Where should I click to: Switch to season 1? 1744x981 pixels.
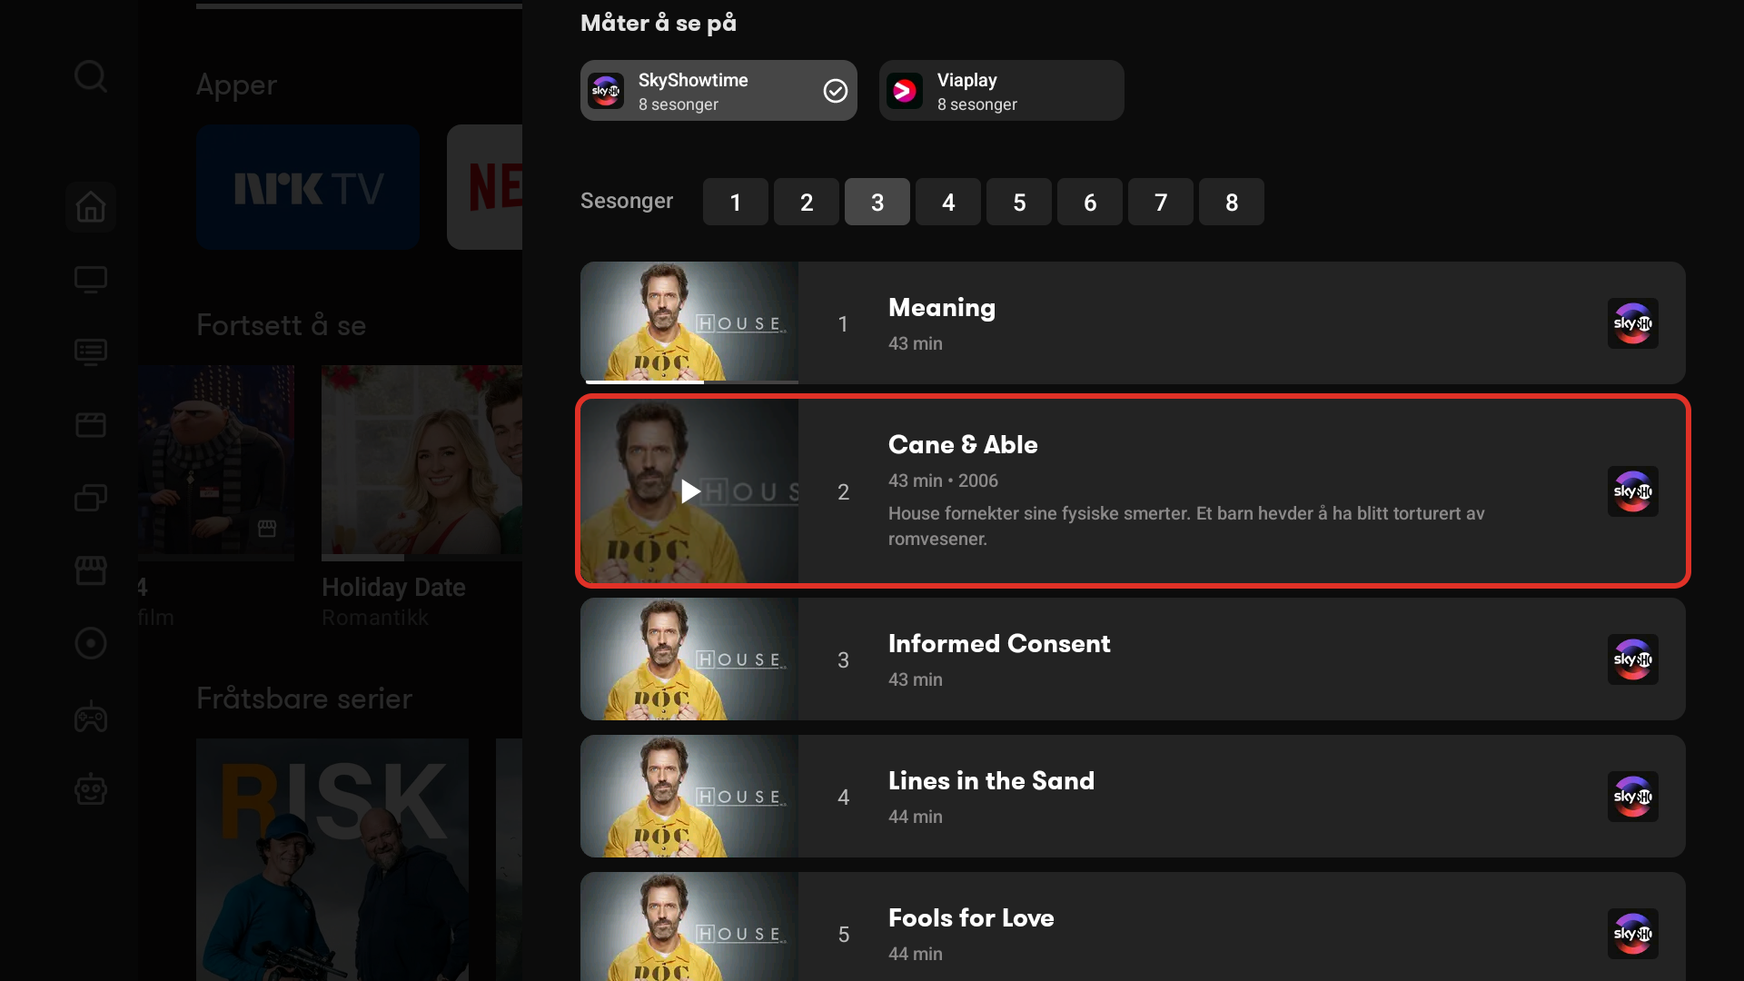[x=736, y=202]
